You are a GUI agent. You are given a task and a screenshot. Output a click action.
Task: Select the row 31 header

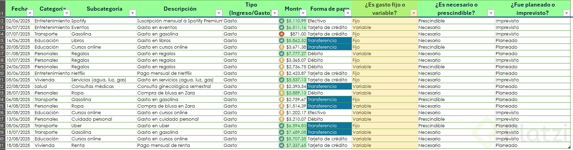tap(2, 146)
